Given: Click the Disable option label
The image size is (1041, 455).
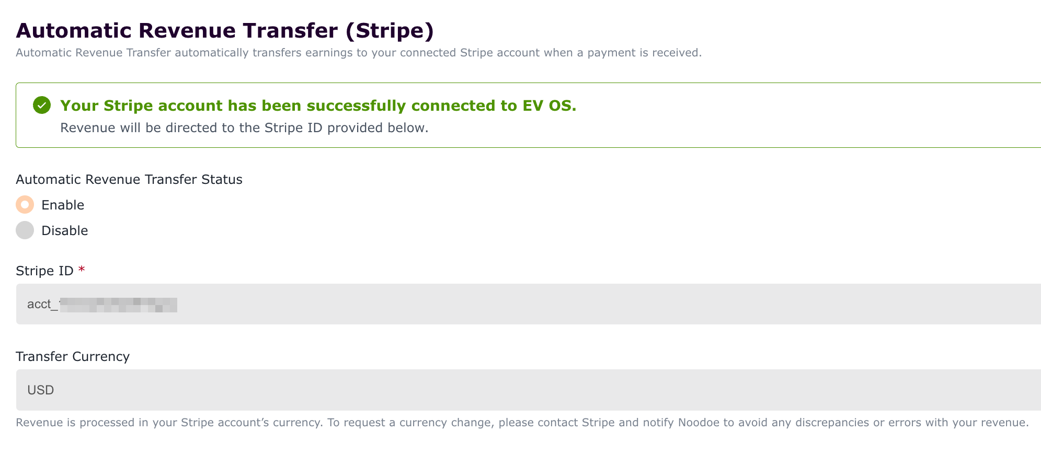Looking at the screenshot, I should click(64, 230).
